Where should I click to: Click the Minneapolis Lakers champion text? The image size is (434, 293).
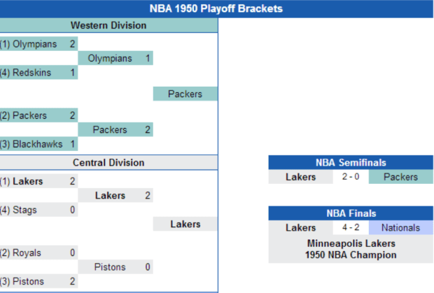coord(351,243)
